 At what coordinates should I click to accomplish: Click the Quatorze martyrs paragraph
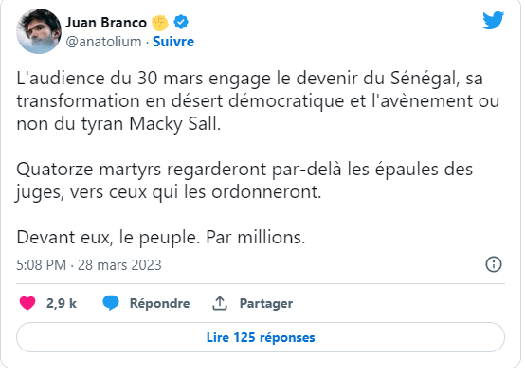click(x=244, y=181)
